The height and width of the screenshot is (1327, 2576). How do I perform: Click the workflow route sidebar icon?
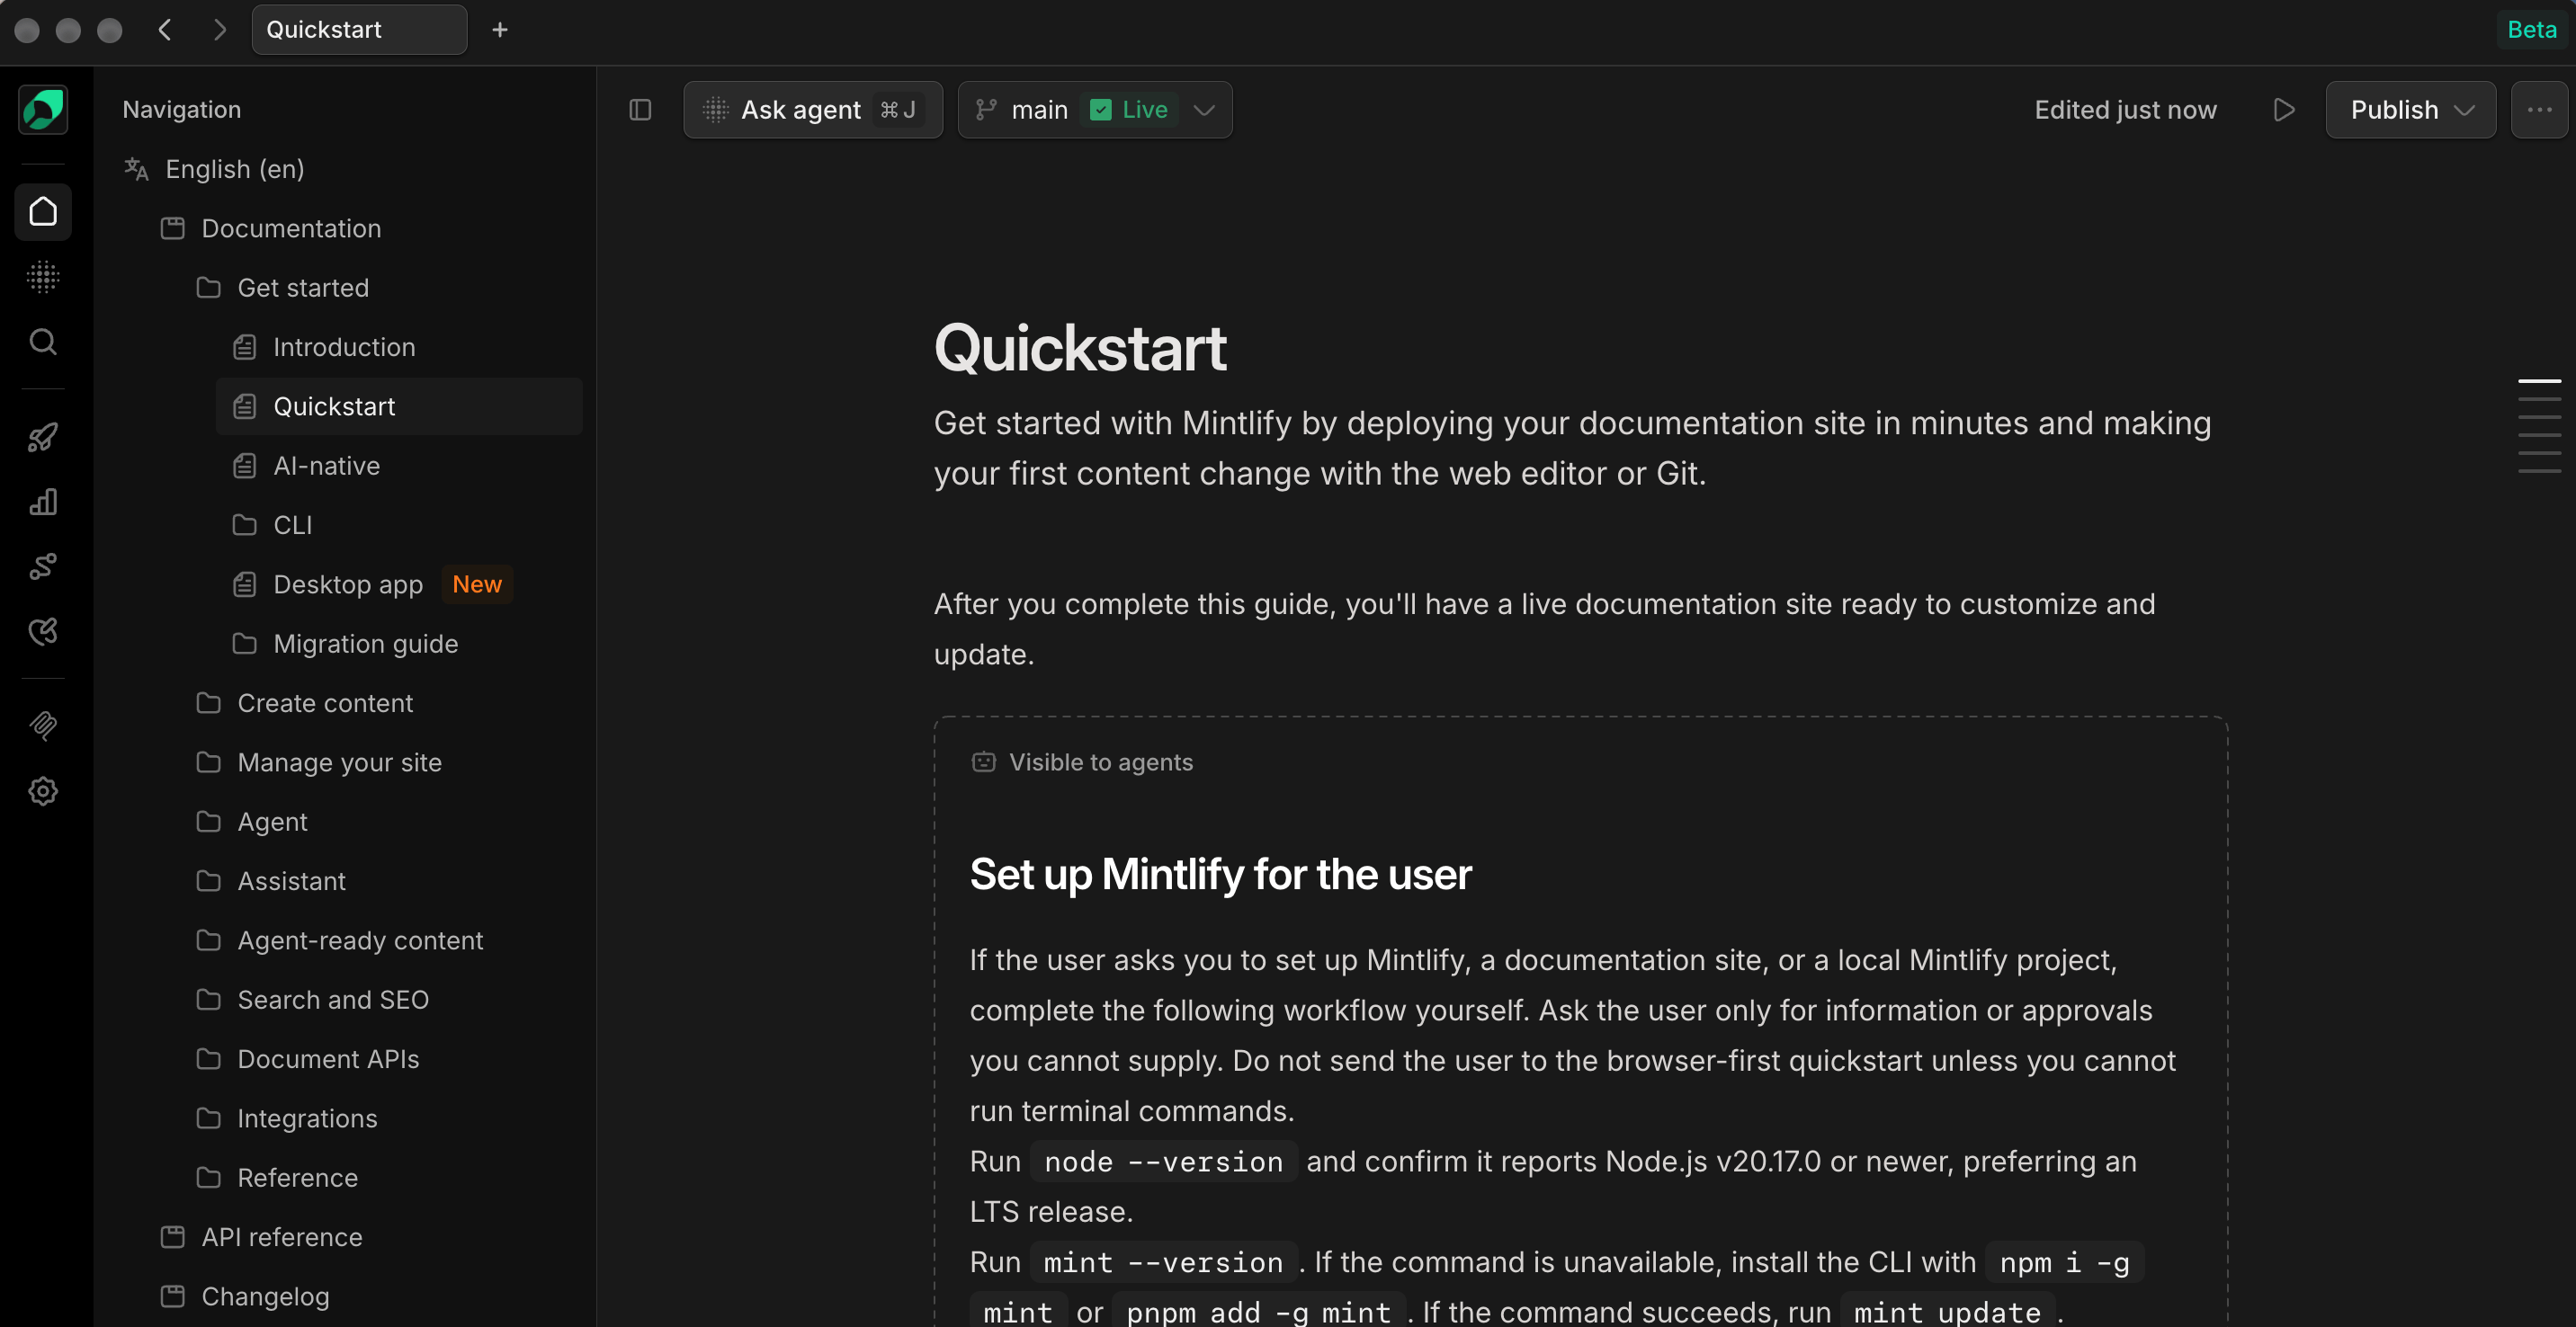tap(43, 566)
